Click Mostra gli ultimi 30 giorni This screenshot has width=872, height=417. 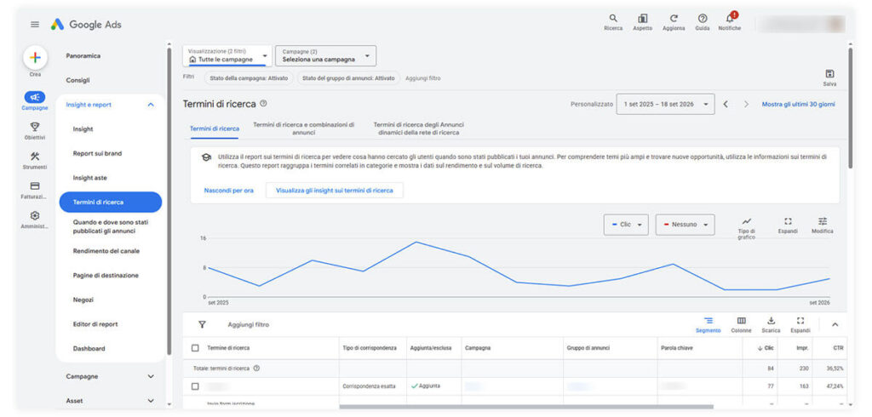click(x=798, y=104)
